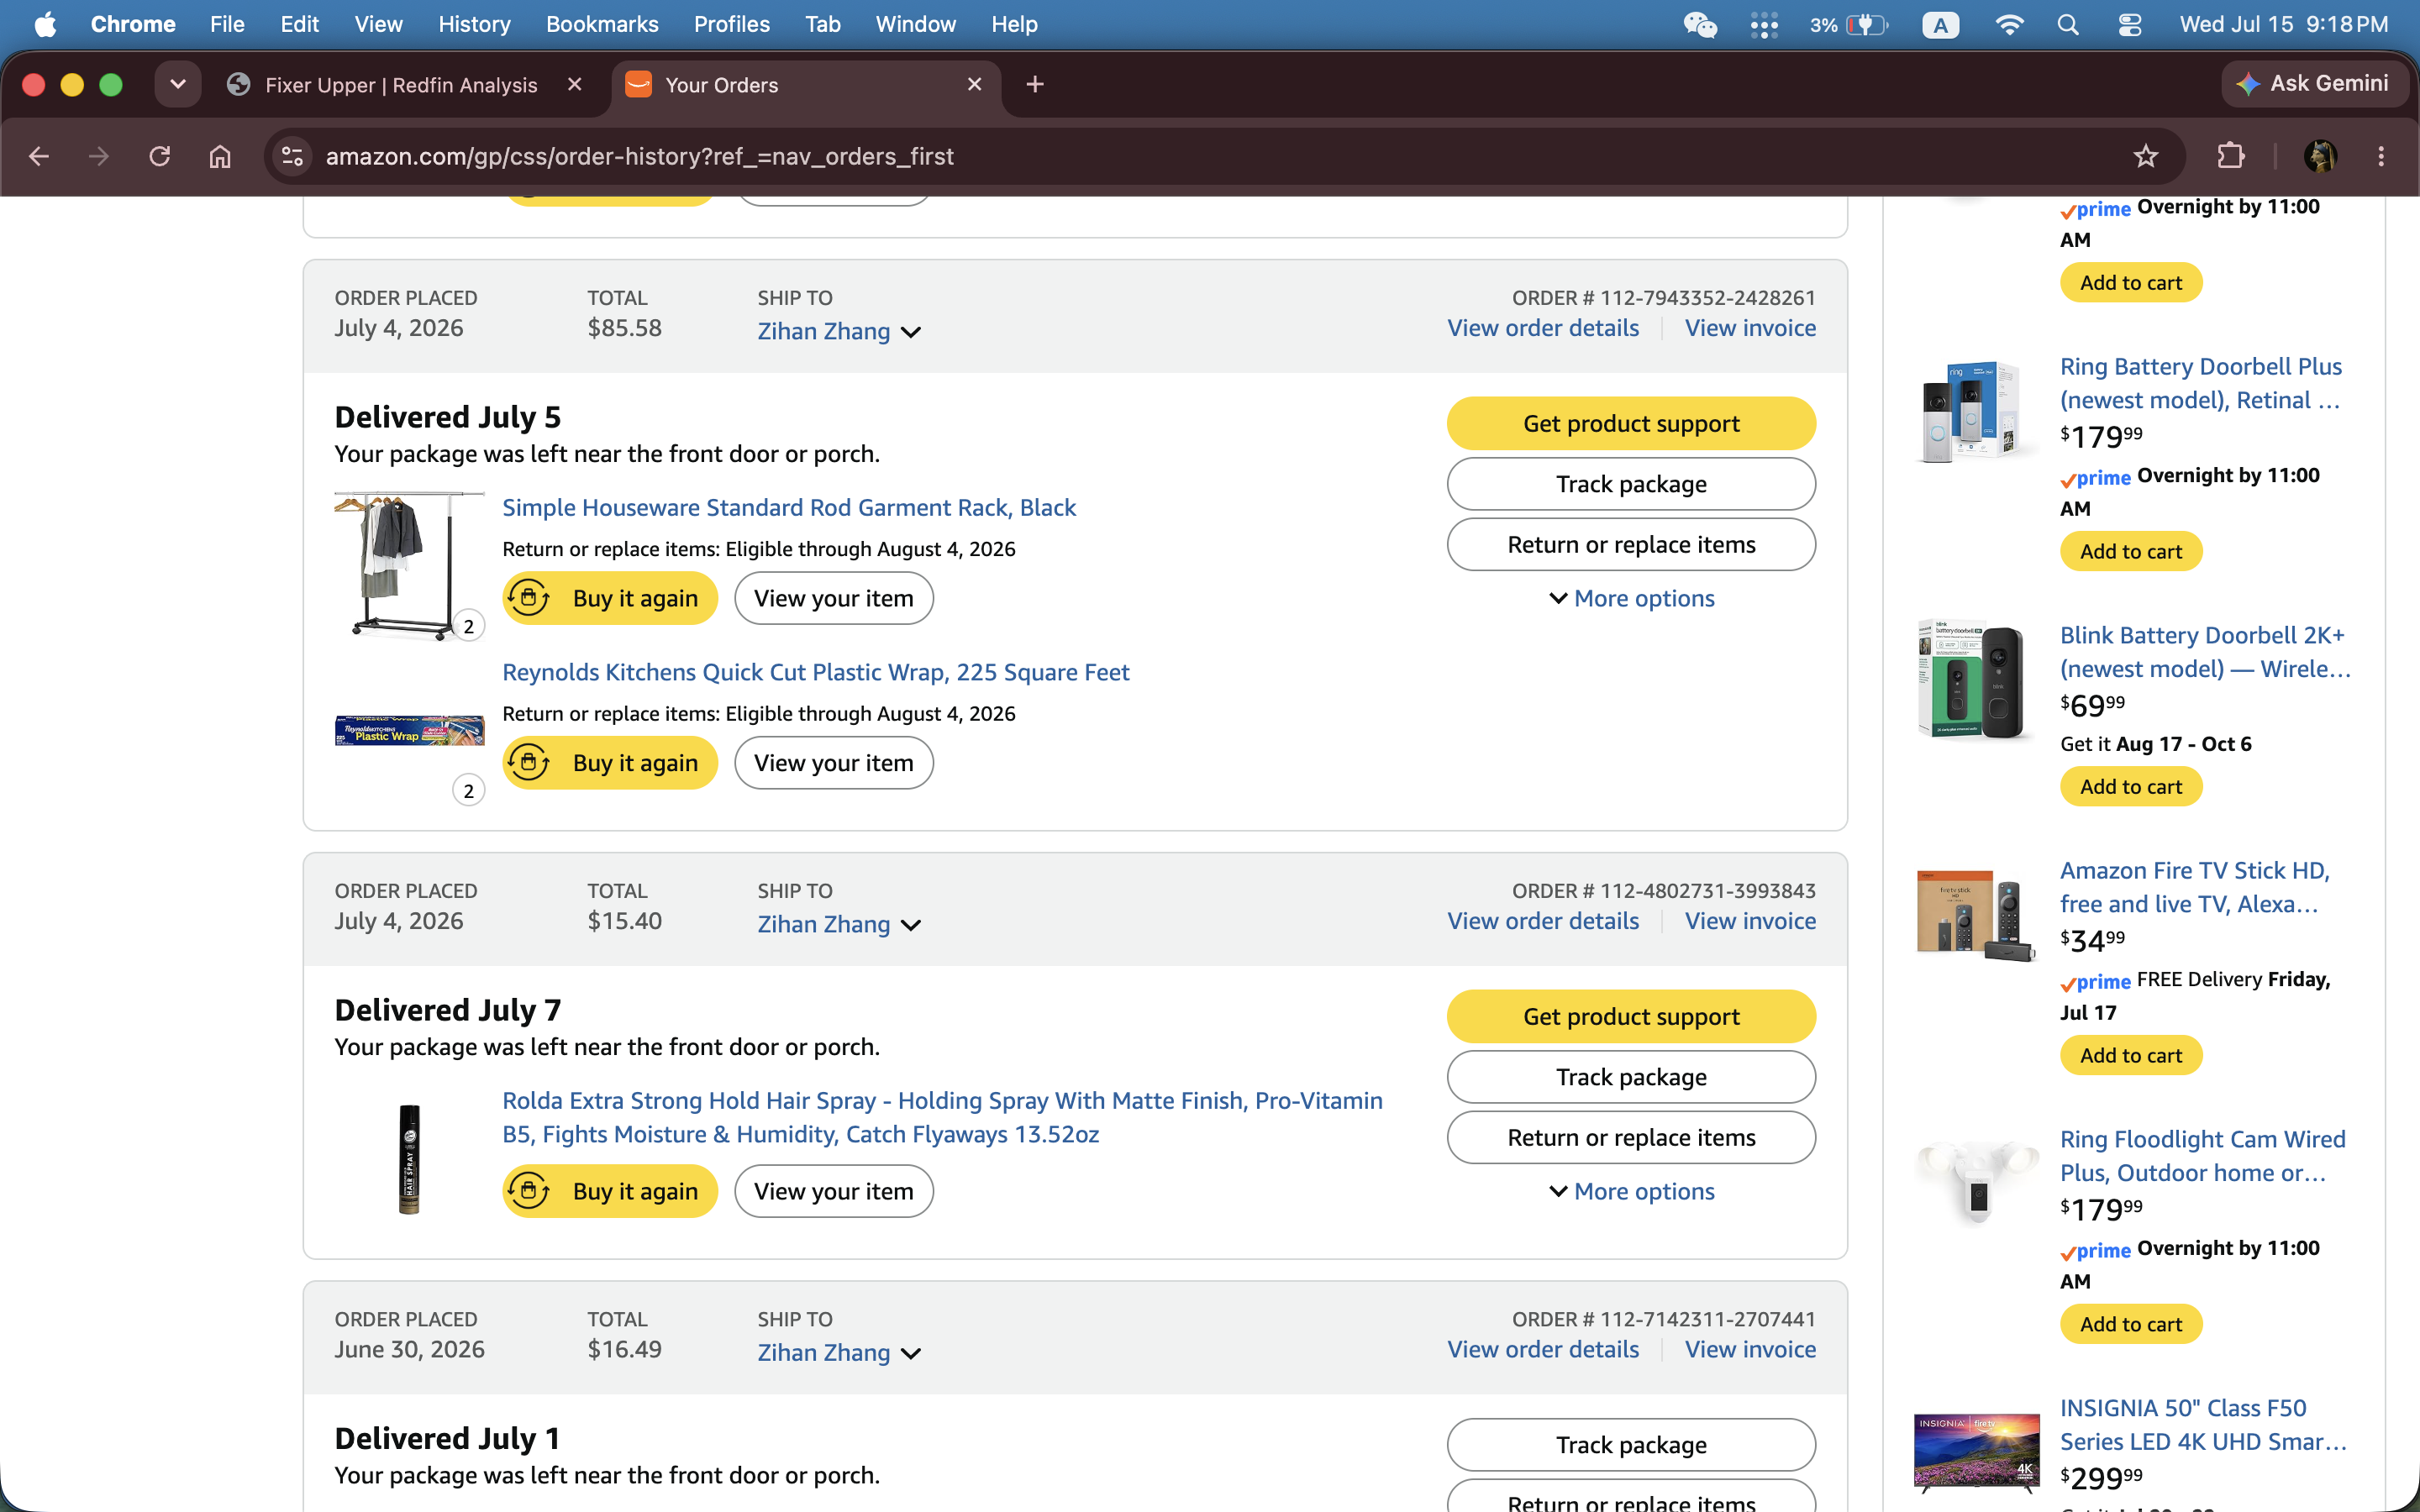Viewport: 2420px width, 1512px height.
Task: Get product support for July 5 delivery
Action: point(1631,423)
